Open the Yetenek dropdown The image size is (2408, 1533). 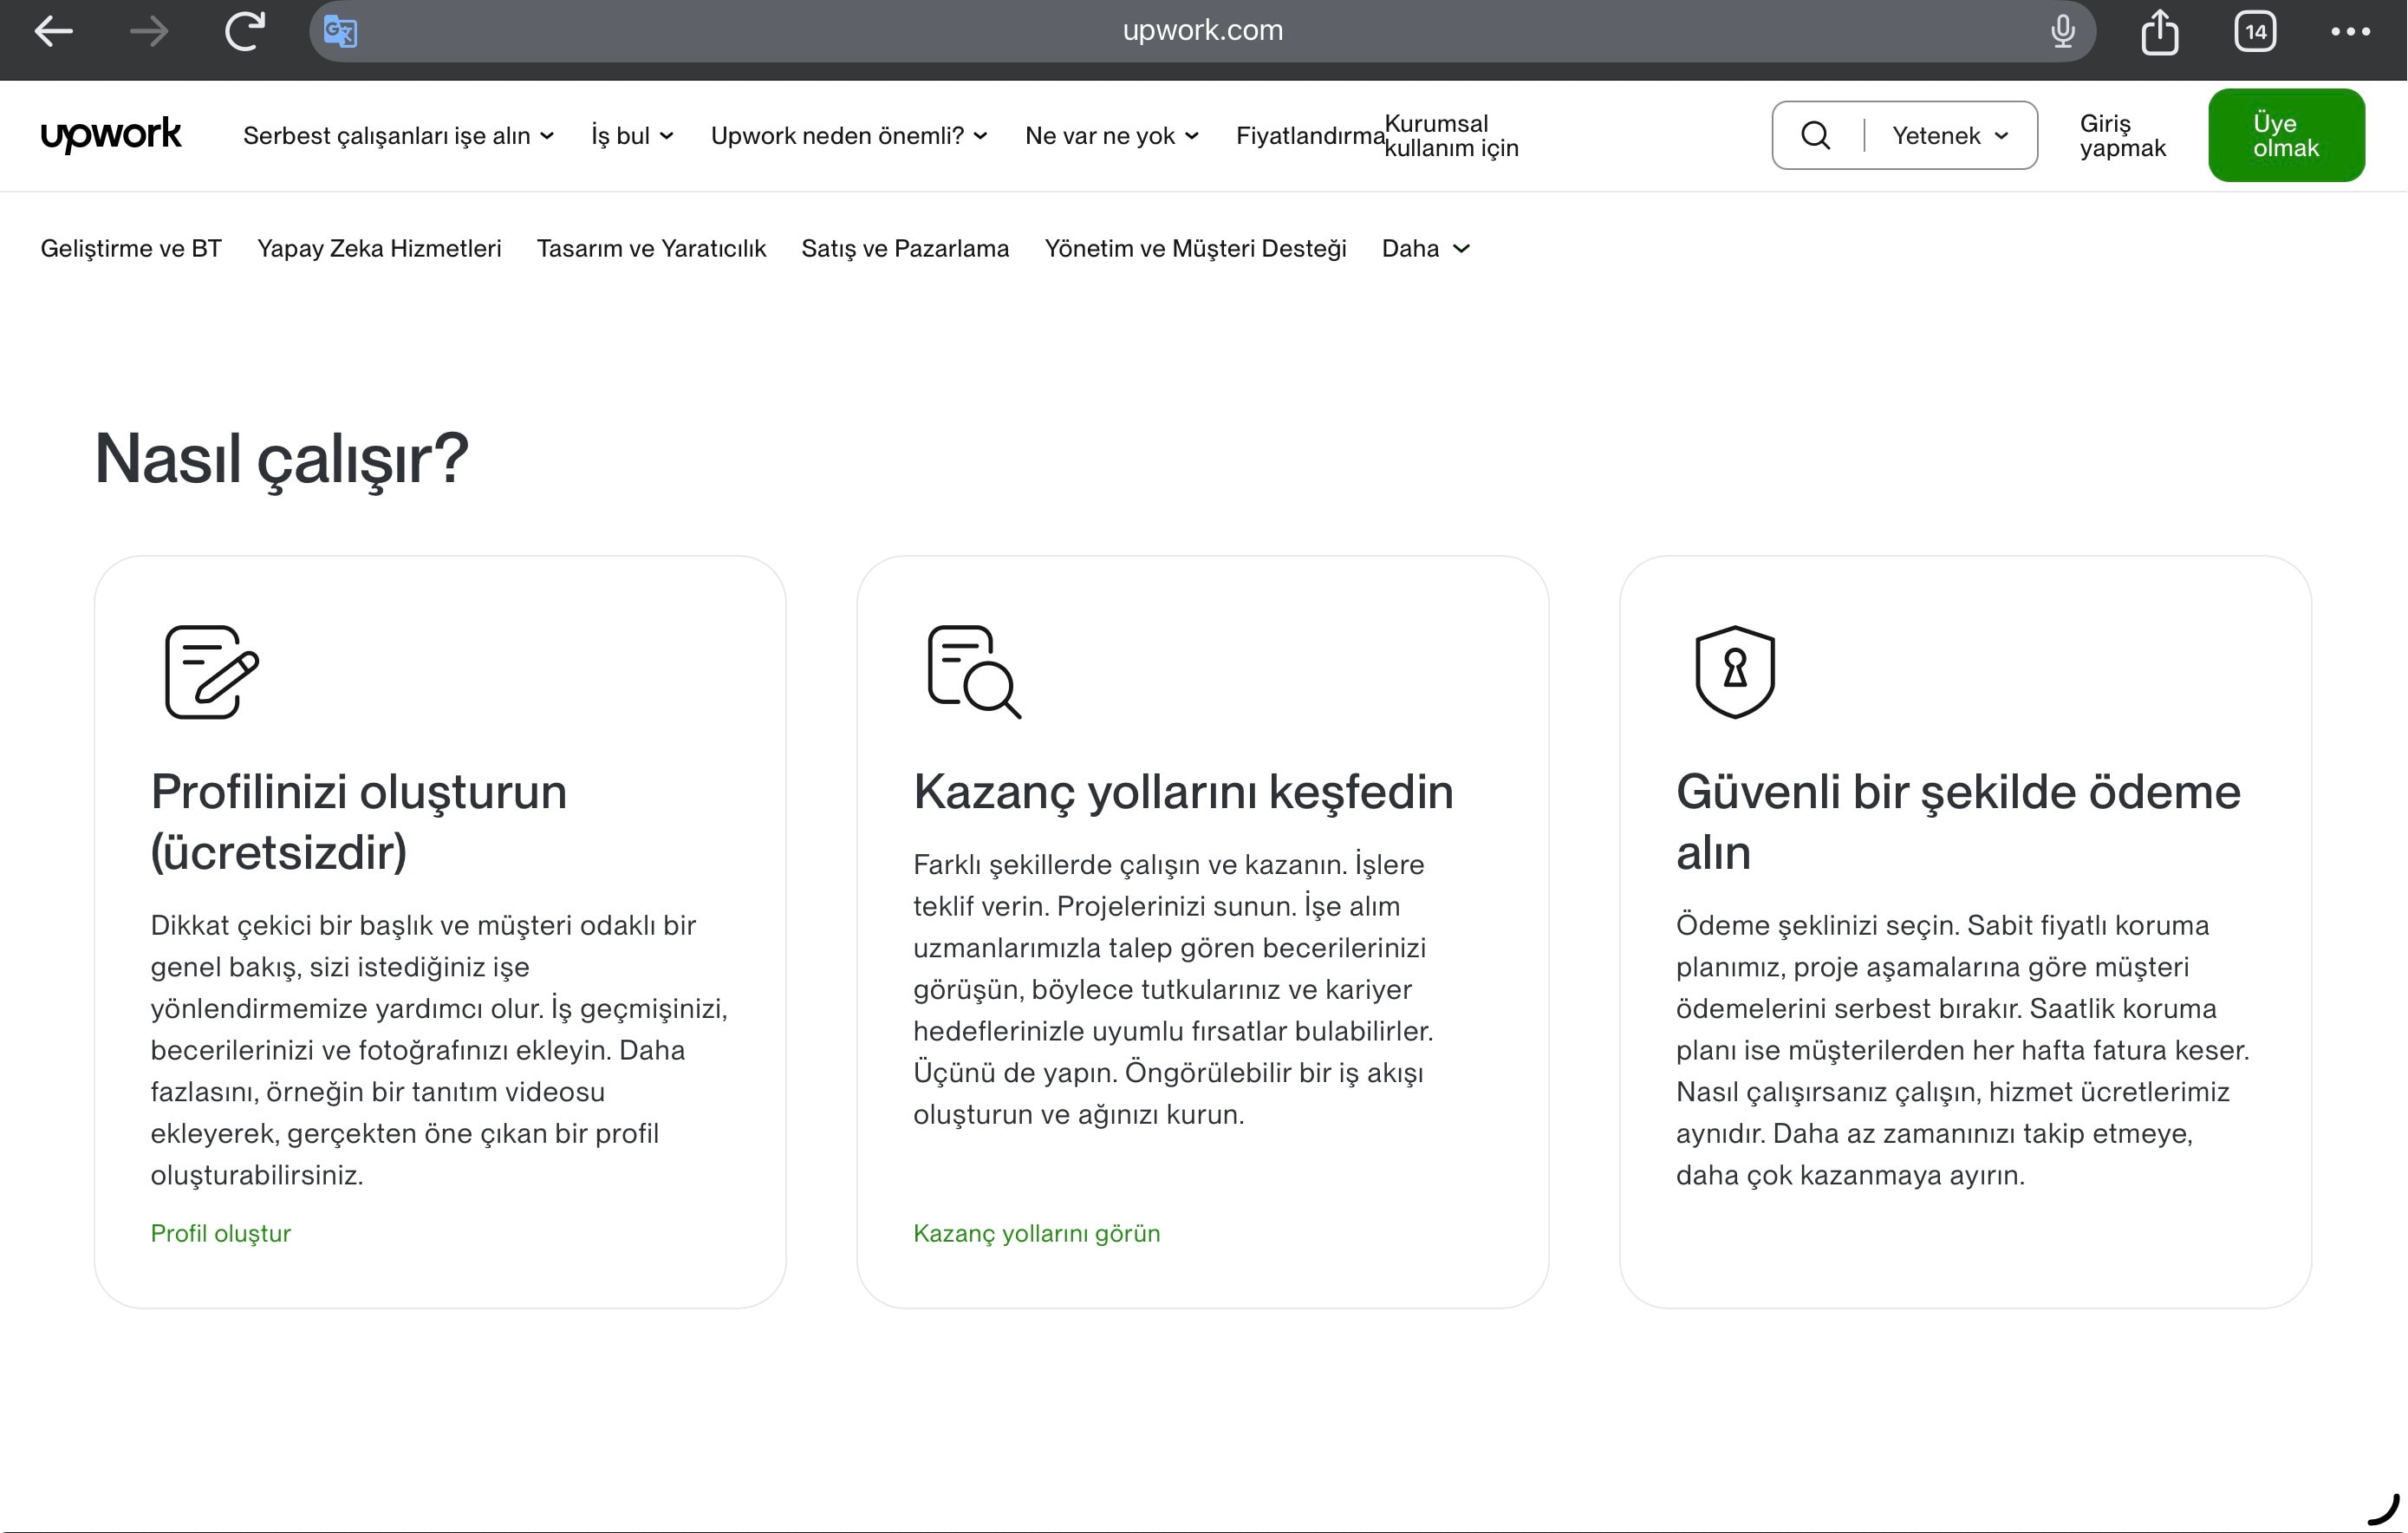(x=1949, y=135)
